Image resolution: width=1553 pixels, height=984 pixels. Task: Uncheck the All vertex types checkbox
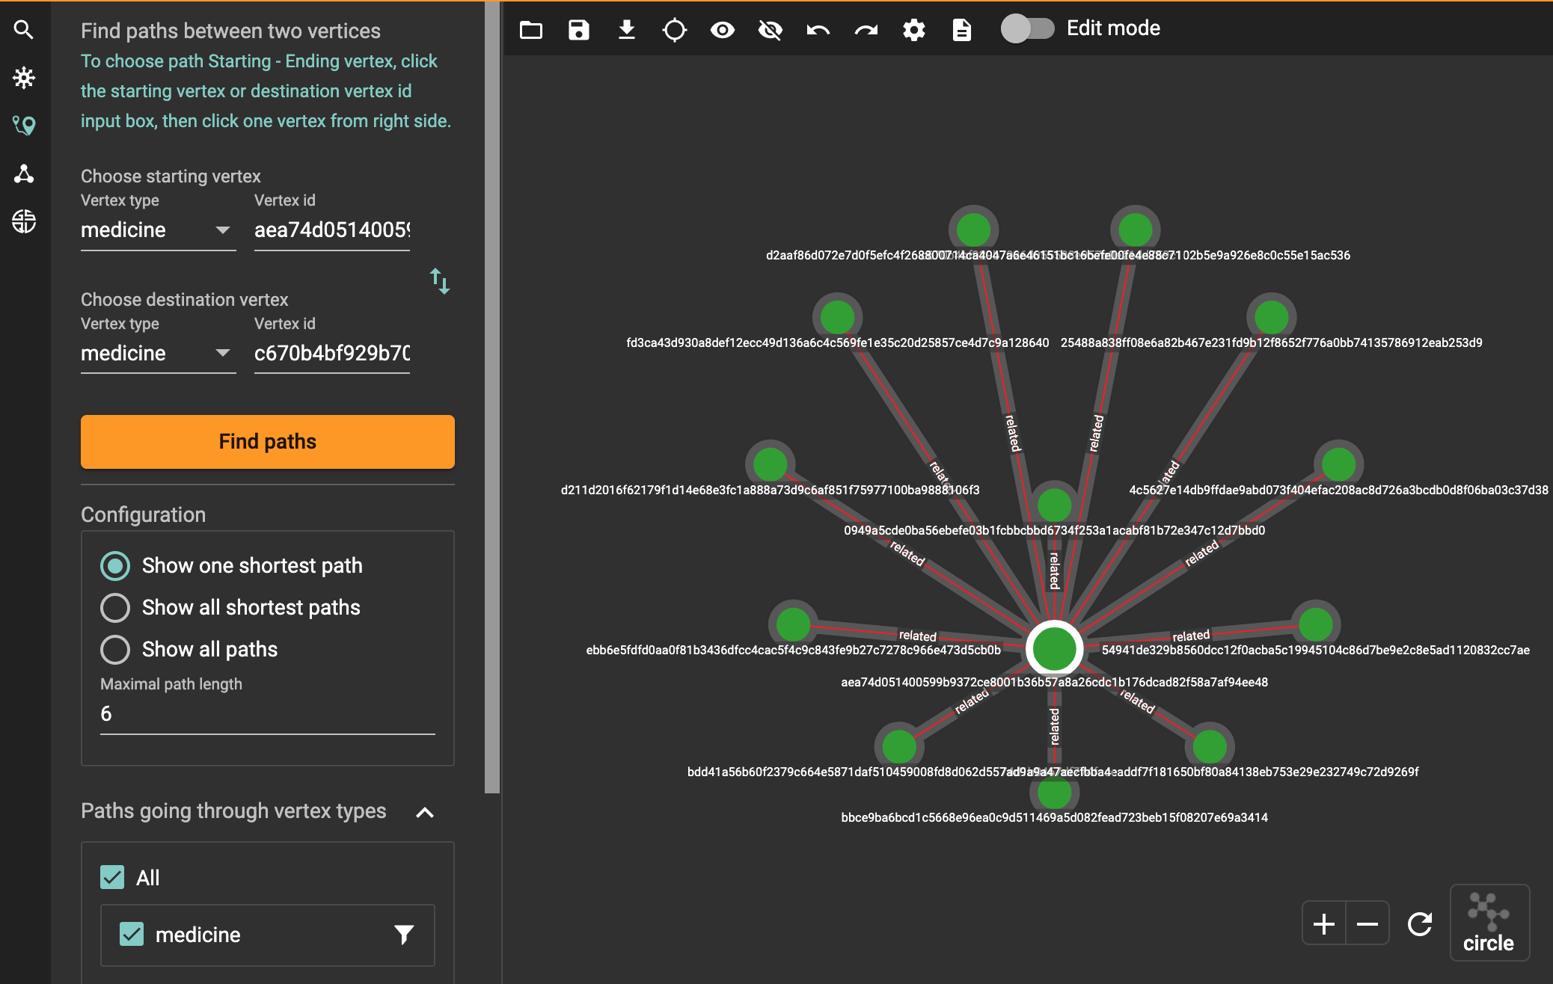112,877
